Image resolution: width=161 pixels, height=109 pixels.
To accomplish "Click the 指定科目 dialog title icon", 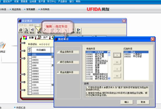I will (x=56, y=39).
